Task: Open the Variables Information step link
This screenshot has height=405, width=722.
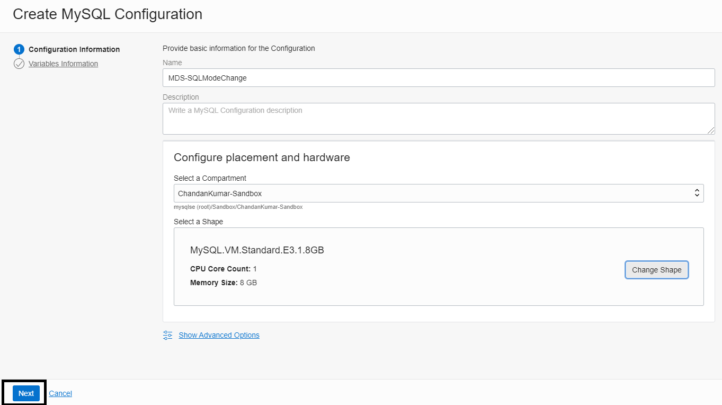Action: pos(63,64)
